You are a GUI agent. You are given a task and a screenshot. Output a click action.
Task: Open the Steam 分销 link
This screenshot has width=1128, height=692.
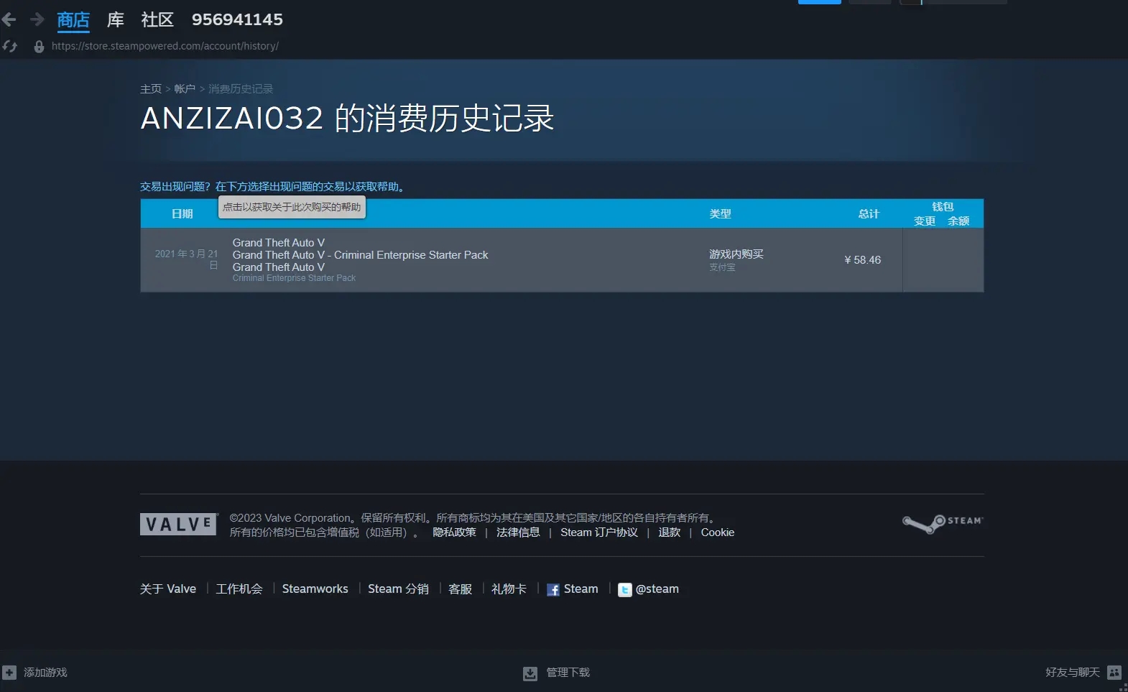pyautogui.click(x=398, y=589)
